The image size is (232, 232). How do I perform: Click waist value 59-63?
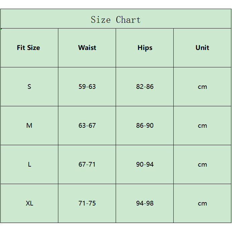[x=87, y=86]
